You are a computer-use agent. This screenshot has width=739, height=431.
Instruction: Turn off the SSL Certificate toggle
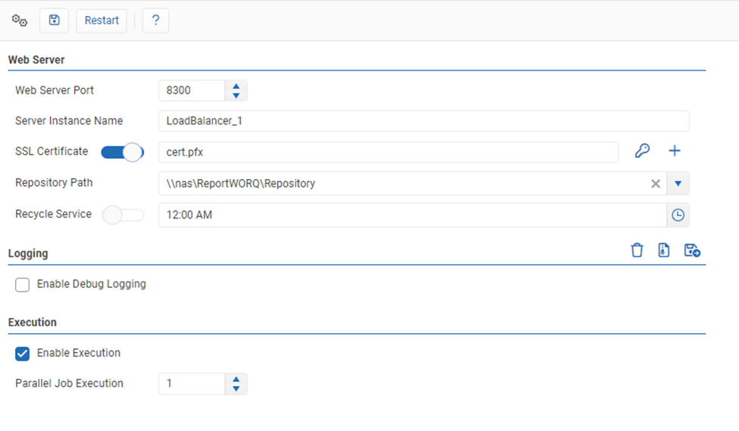(x=123, y=152)
